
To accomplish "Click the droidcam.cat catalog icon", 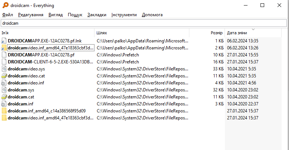I will (4, 97).
